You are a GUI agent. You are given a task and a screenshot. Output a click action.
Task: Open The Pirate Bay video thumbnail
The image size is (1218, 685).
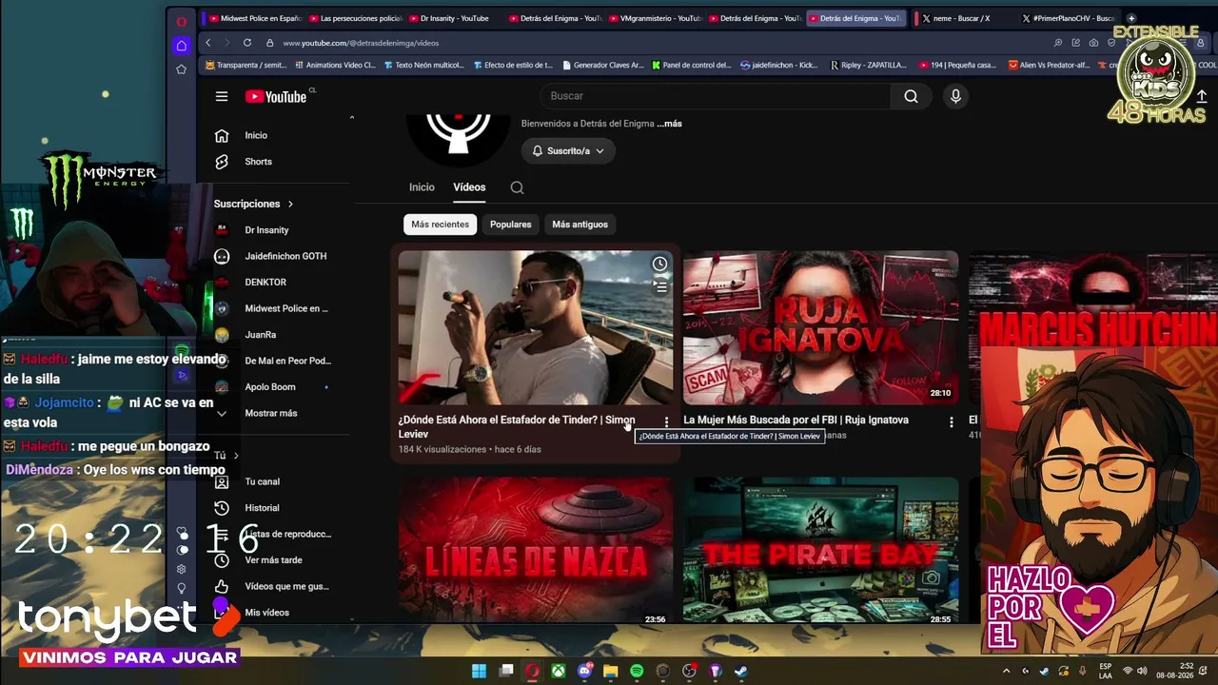coord(820,552)
